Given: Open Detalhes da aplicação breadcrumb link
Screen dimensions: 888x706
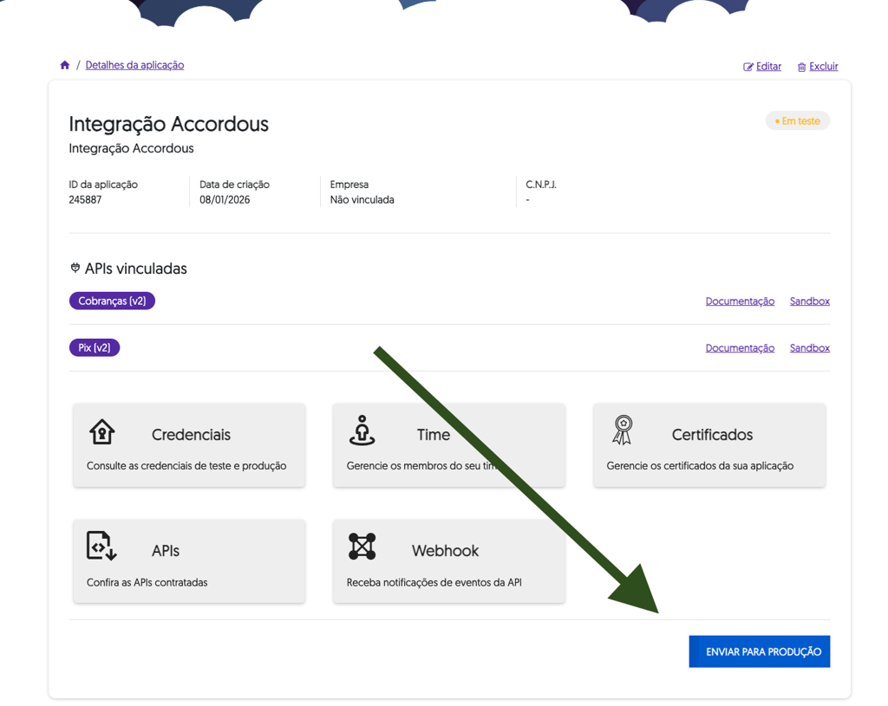Looking at the screenshot, I should pos(134,65).
